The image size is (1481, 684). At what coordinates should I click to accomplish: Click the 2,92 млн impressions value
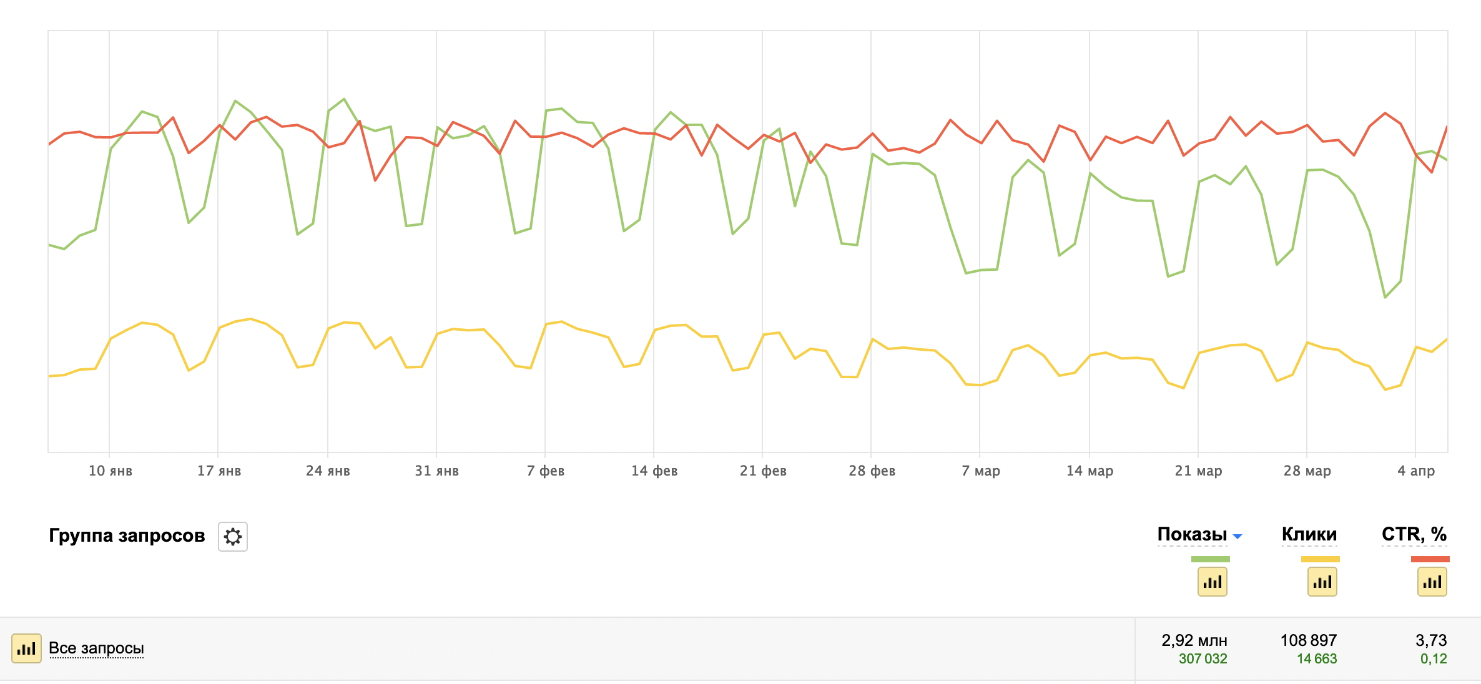(x=1194, y=640)
